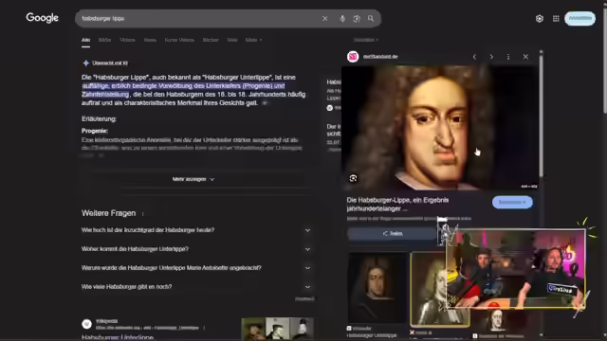The width and height of the screenshot is (607, 341).
Task: Click the Teilen share button
Action: [392, 234]
